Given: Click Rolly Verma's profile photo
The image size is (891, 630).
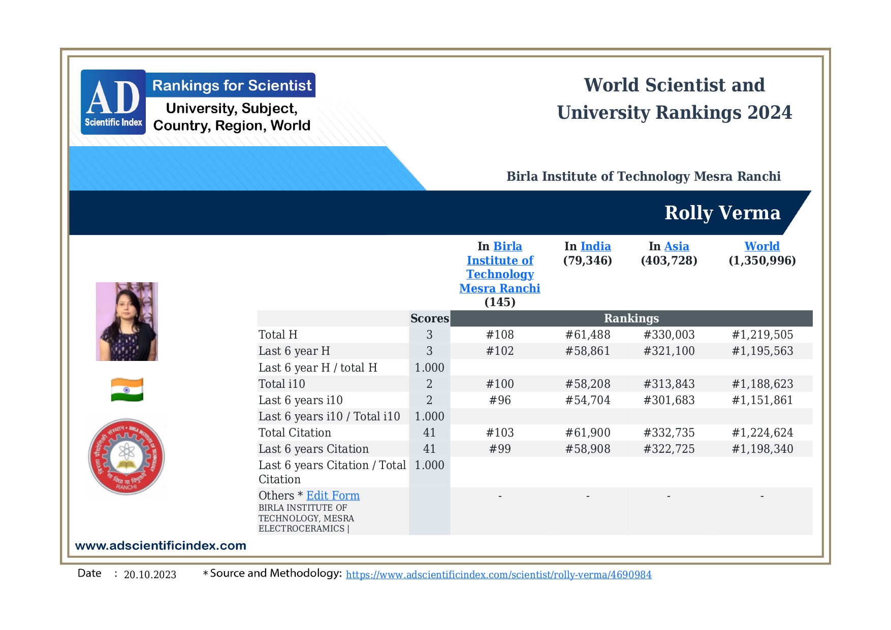Looking at the screenshot, I should 127,321.
